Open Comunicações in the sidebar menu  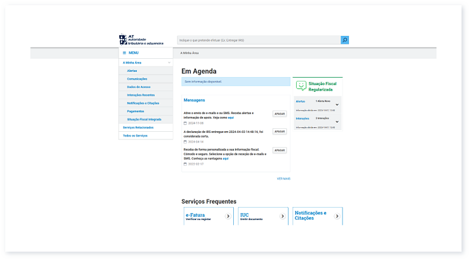tap(137, 79)
